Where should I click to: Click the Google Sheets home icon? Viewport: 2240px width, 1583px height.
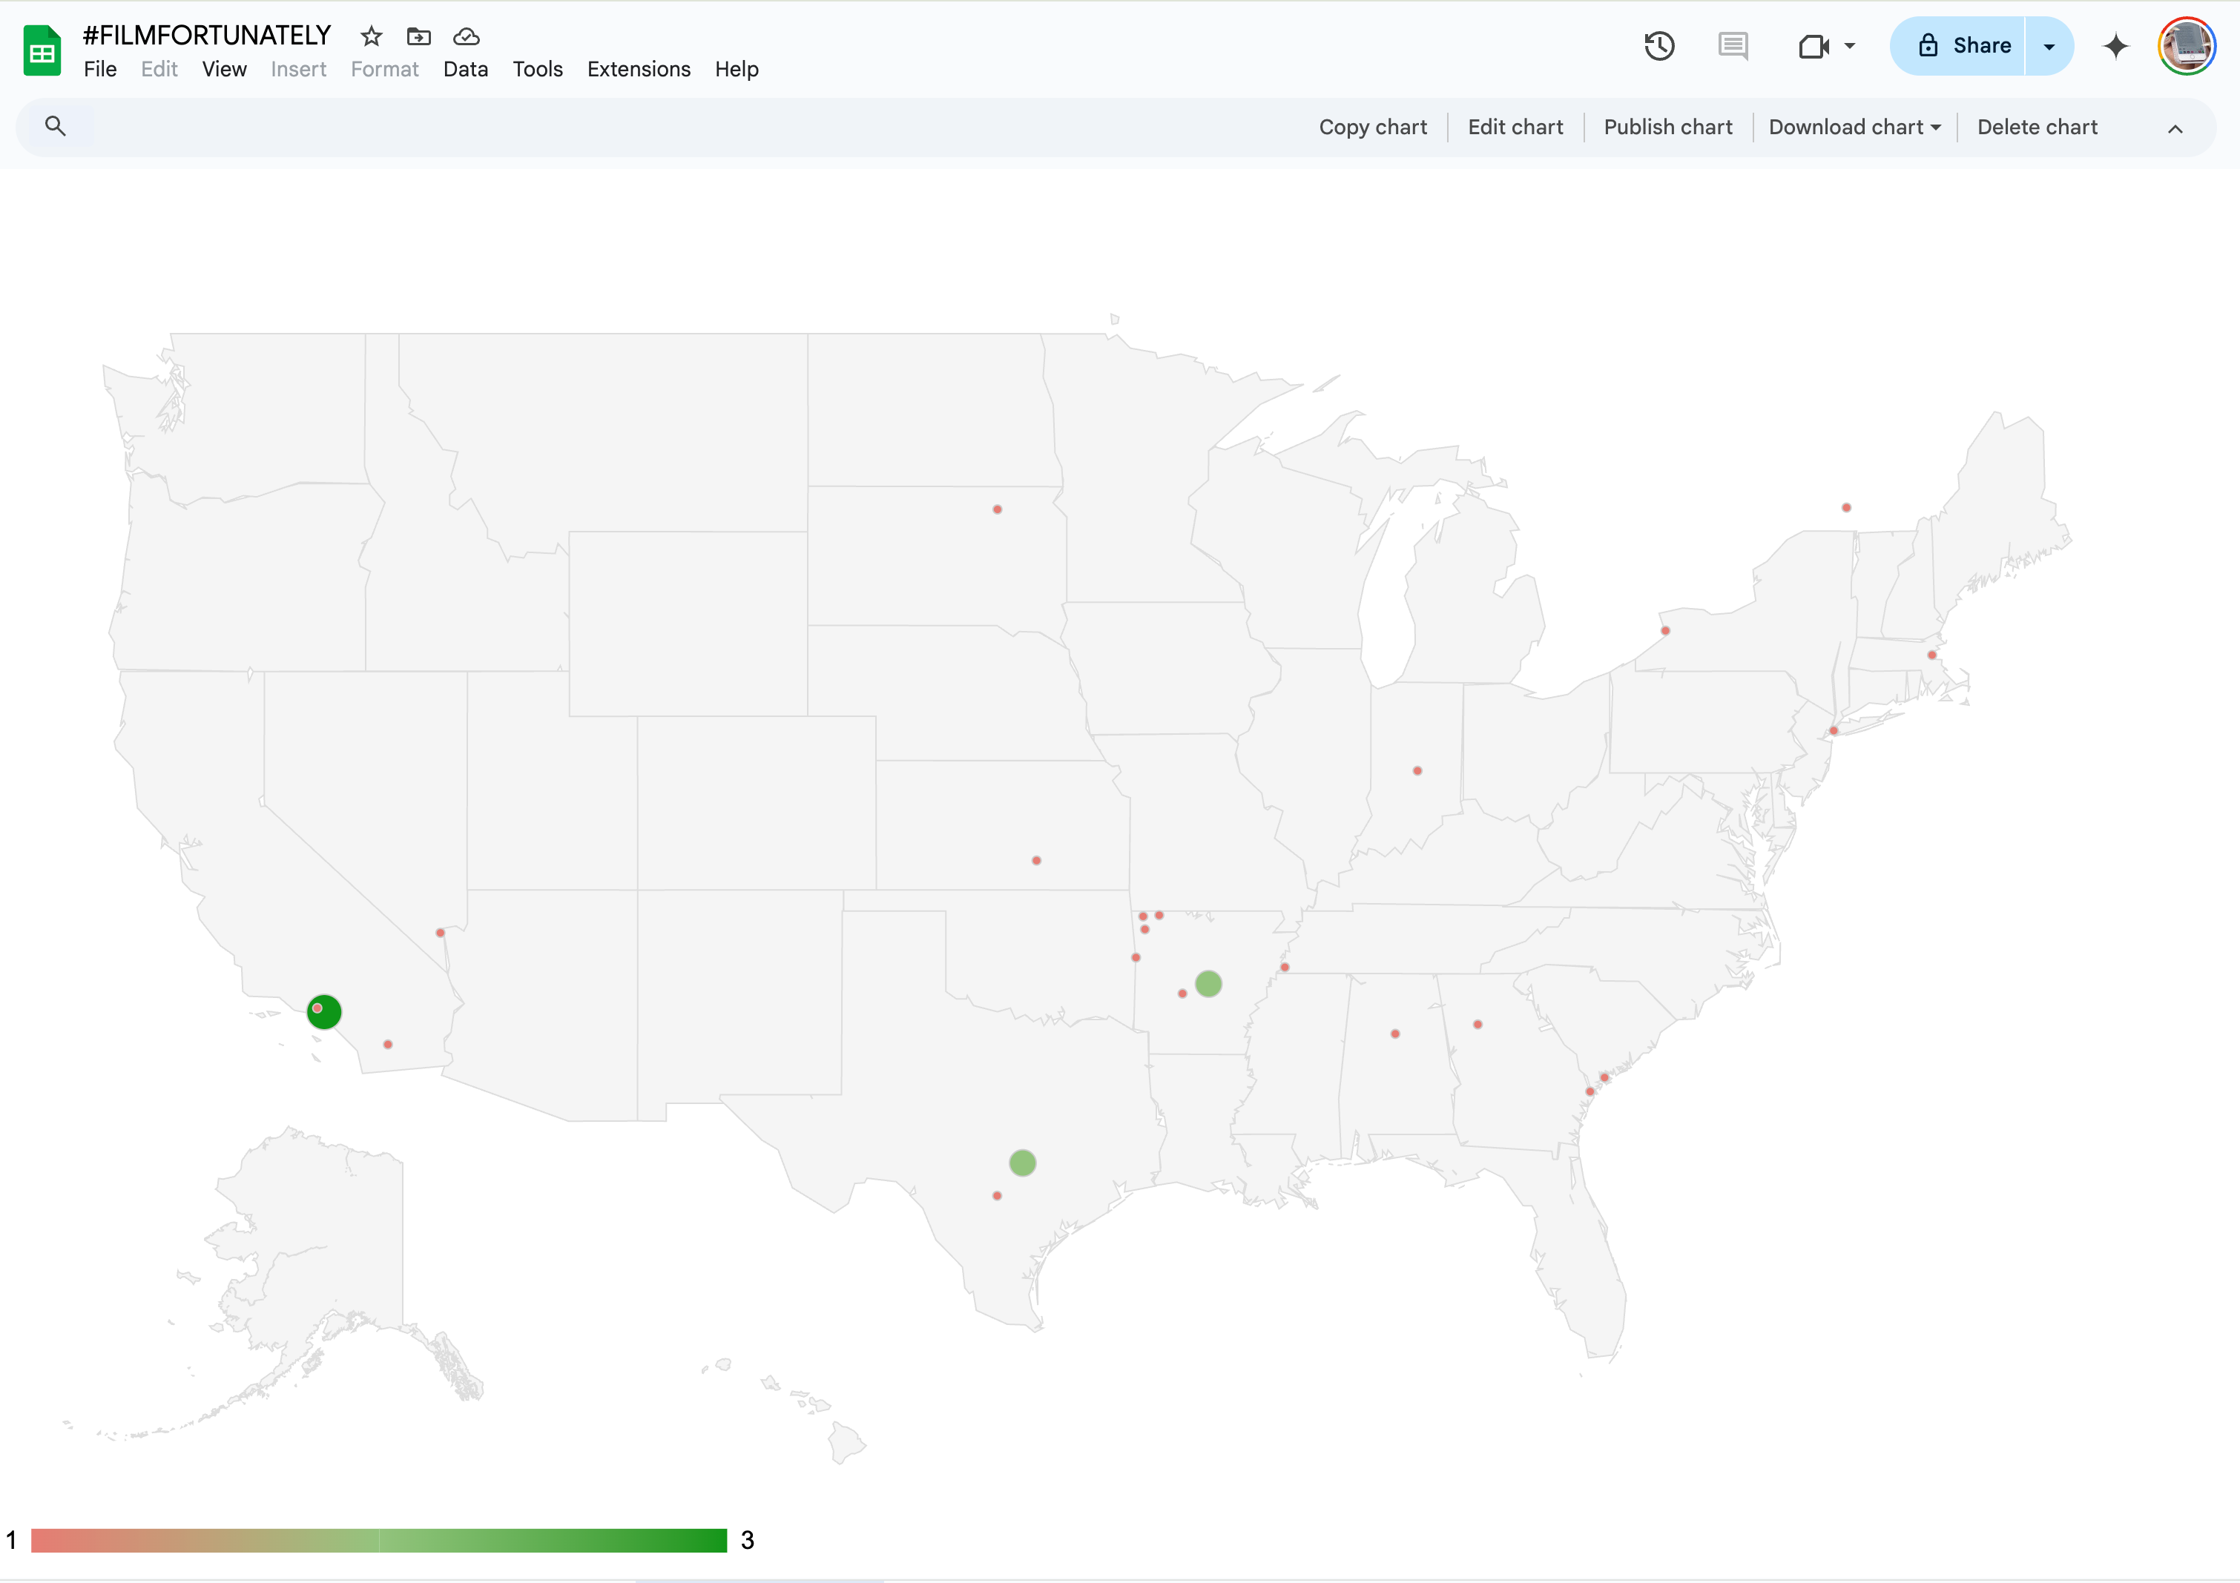click(42, 50)
